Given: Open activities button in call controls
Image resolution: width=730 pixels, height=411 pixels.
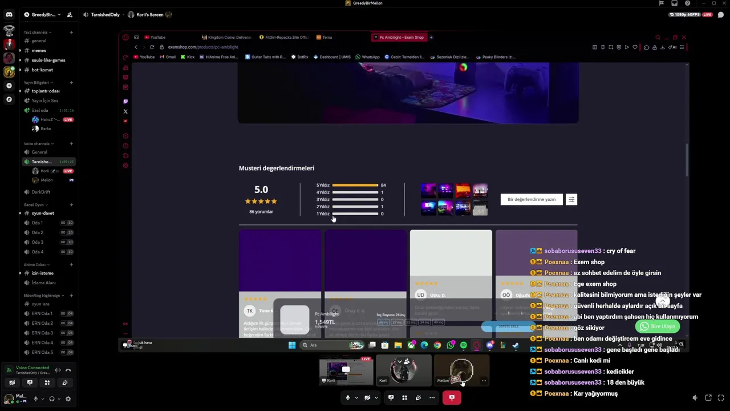Looking at the screenshot, I should pos(404,397).
